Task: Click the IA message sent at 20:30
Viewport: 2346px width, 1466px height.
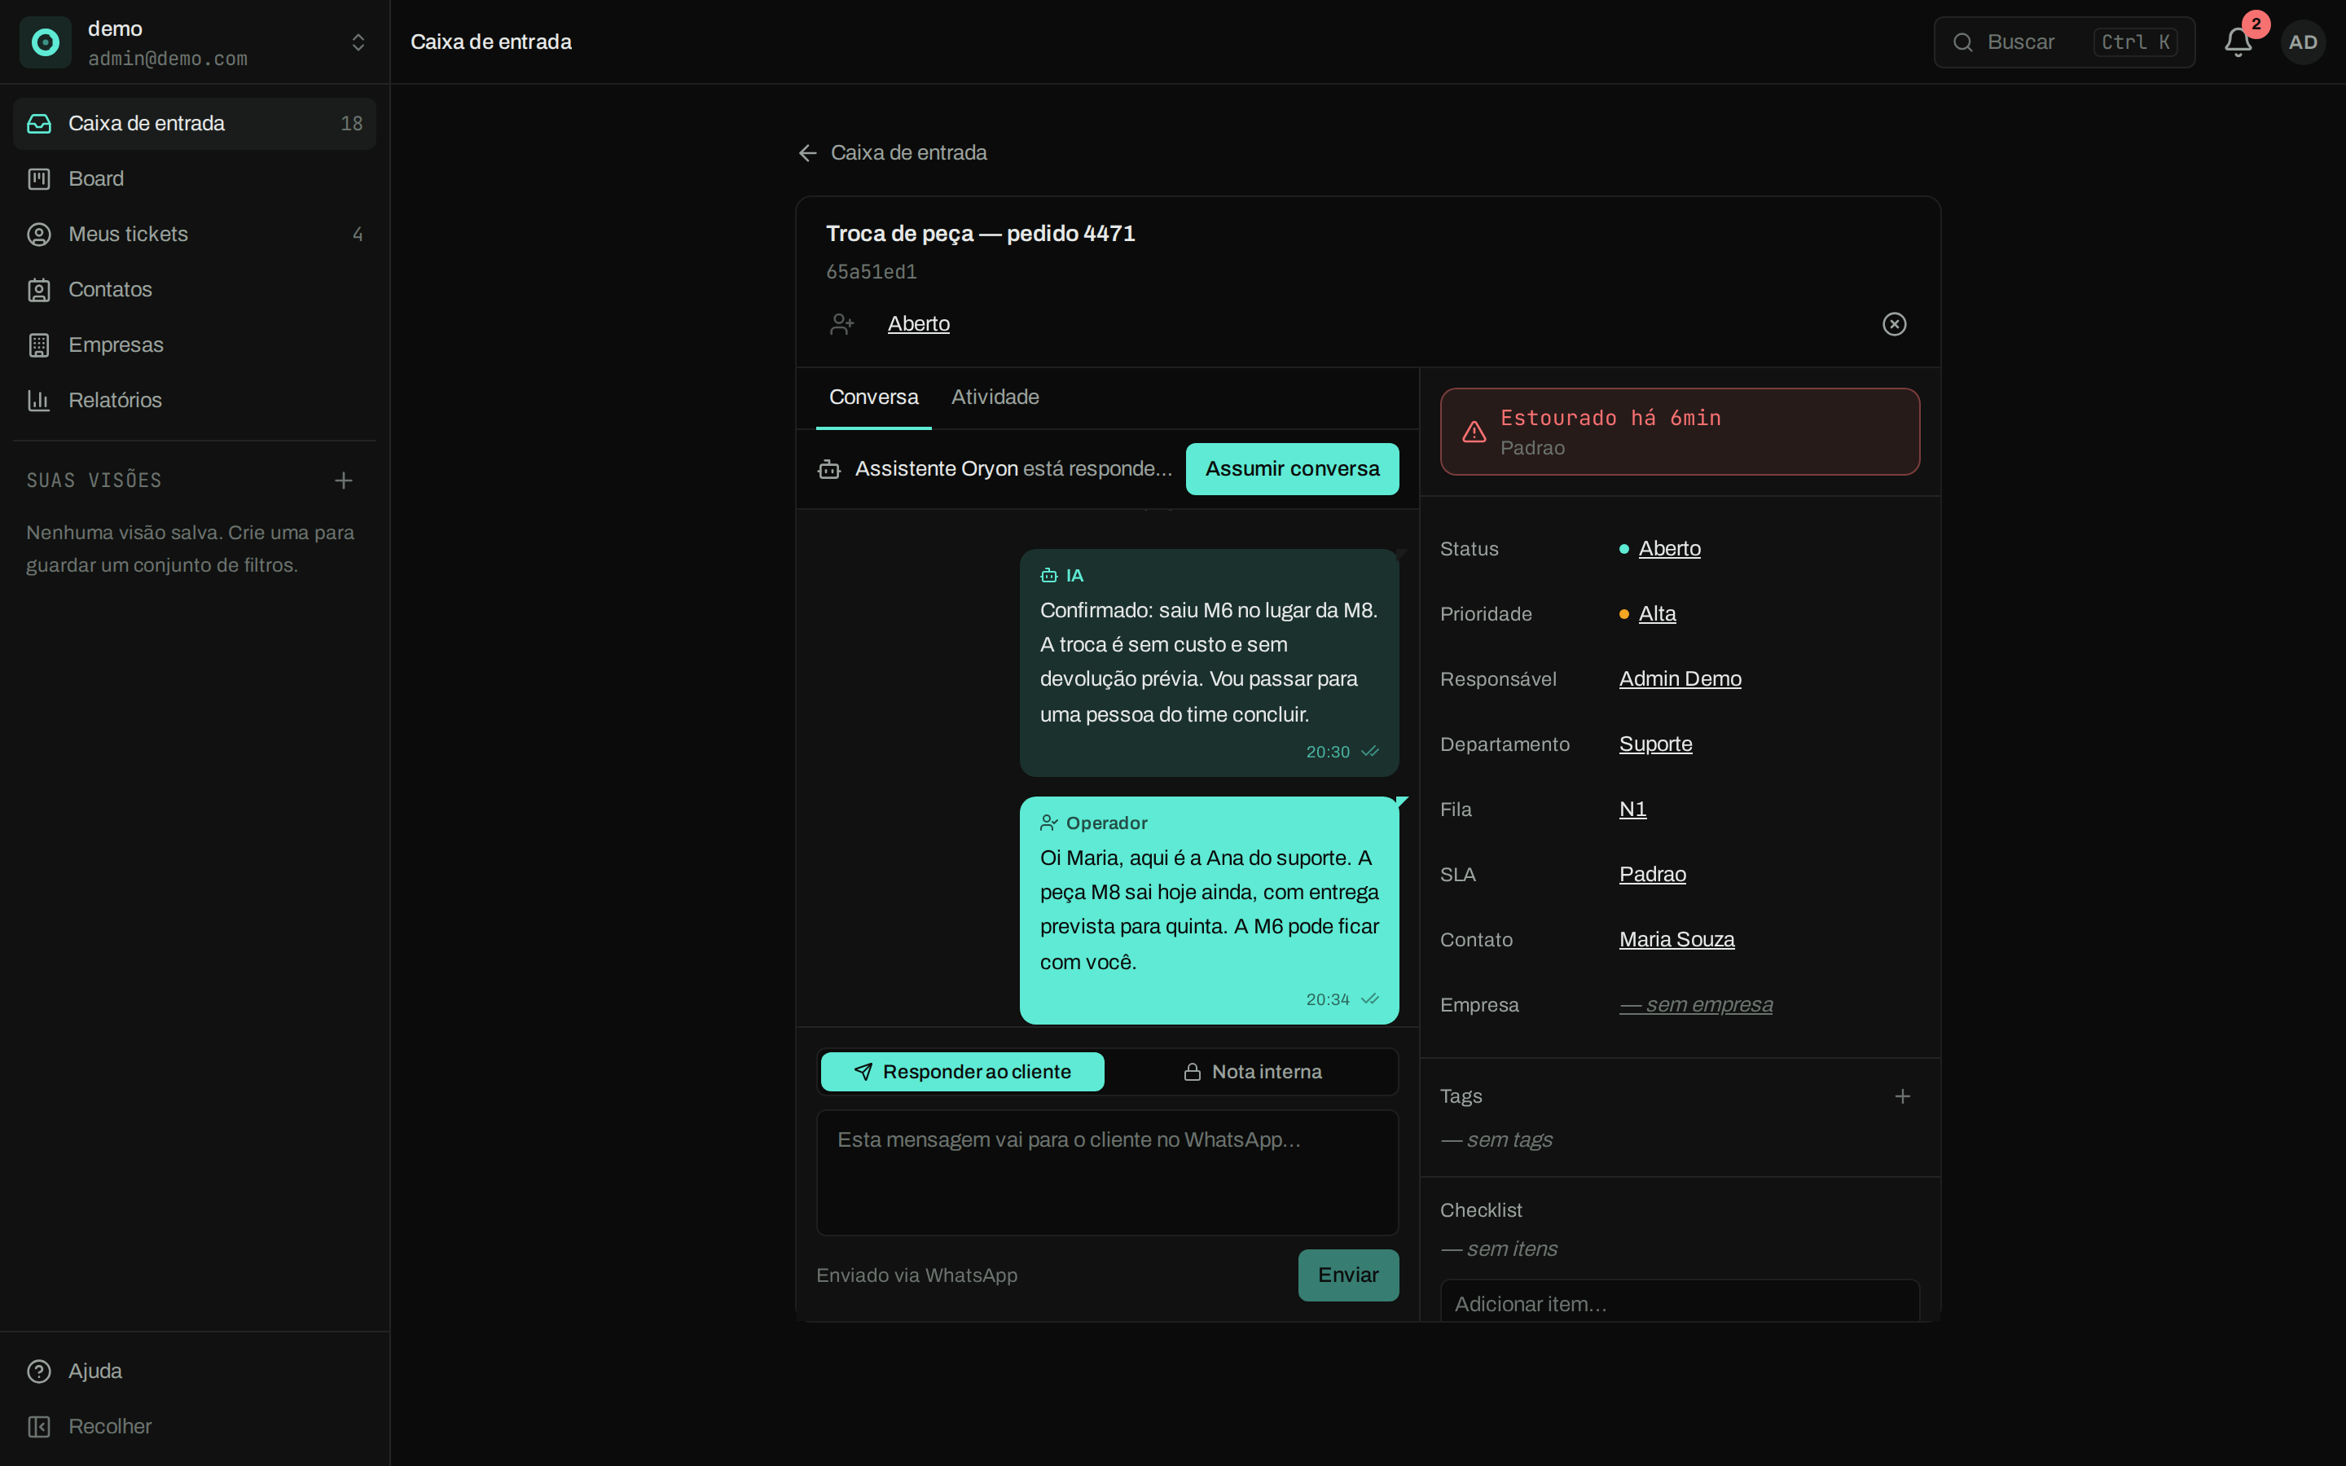Action: [1209, 662]
